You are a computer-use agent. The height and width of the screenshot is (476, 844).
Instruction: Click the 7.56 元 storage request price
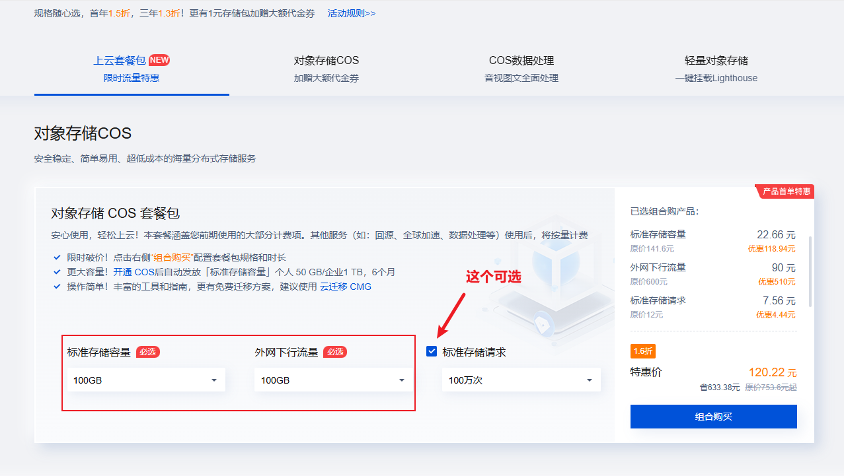[779, 300]
